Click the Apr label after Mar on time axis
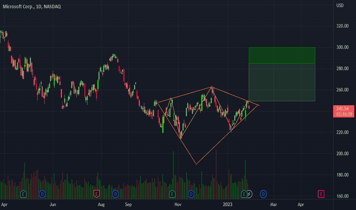 (301, 205)
